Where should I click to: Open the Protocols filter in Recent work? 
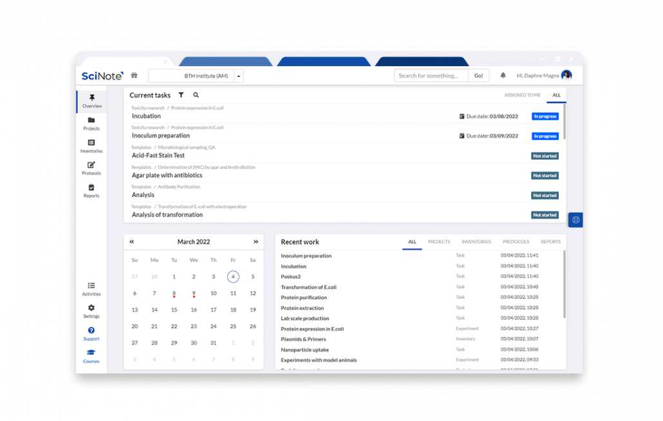click(516, 242)
